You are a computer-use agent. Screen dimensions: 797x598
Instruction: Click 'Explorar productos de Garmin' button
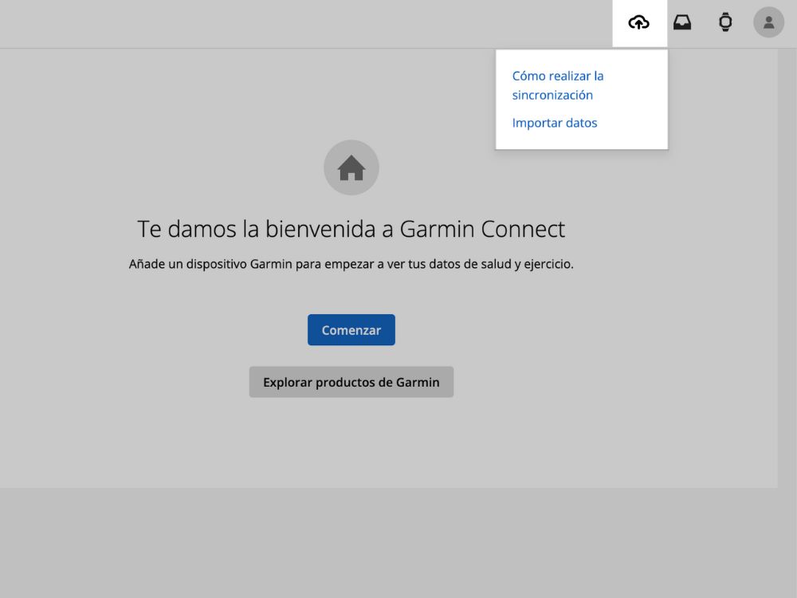tap(351, 382)
